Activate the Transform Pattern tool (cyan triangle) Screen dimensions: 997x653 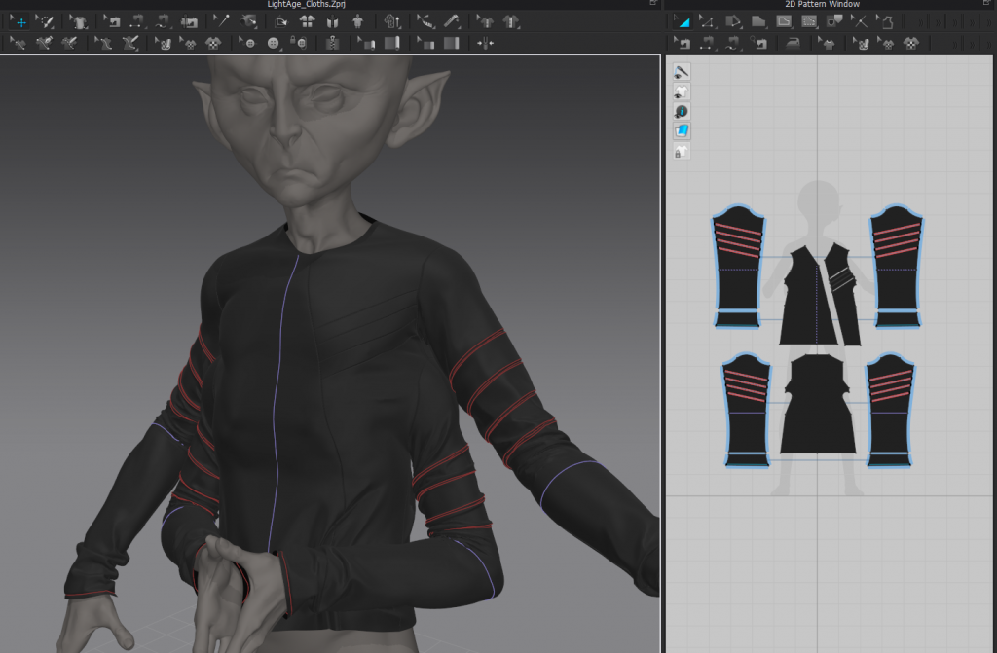point(683,21)
